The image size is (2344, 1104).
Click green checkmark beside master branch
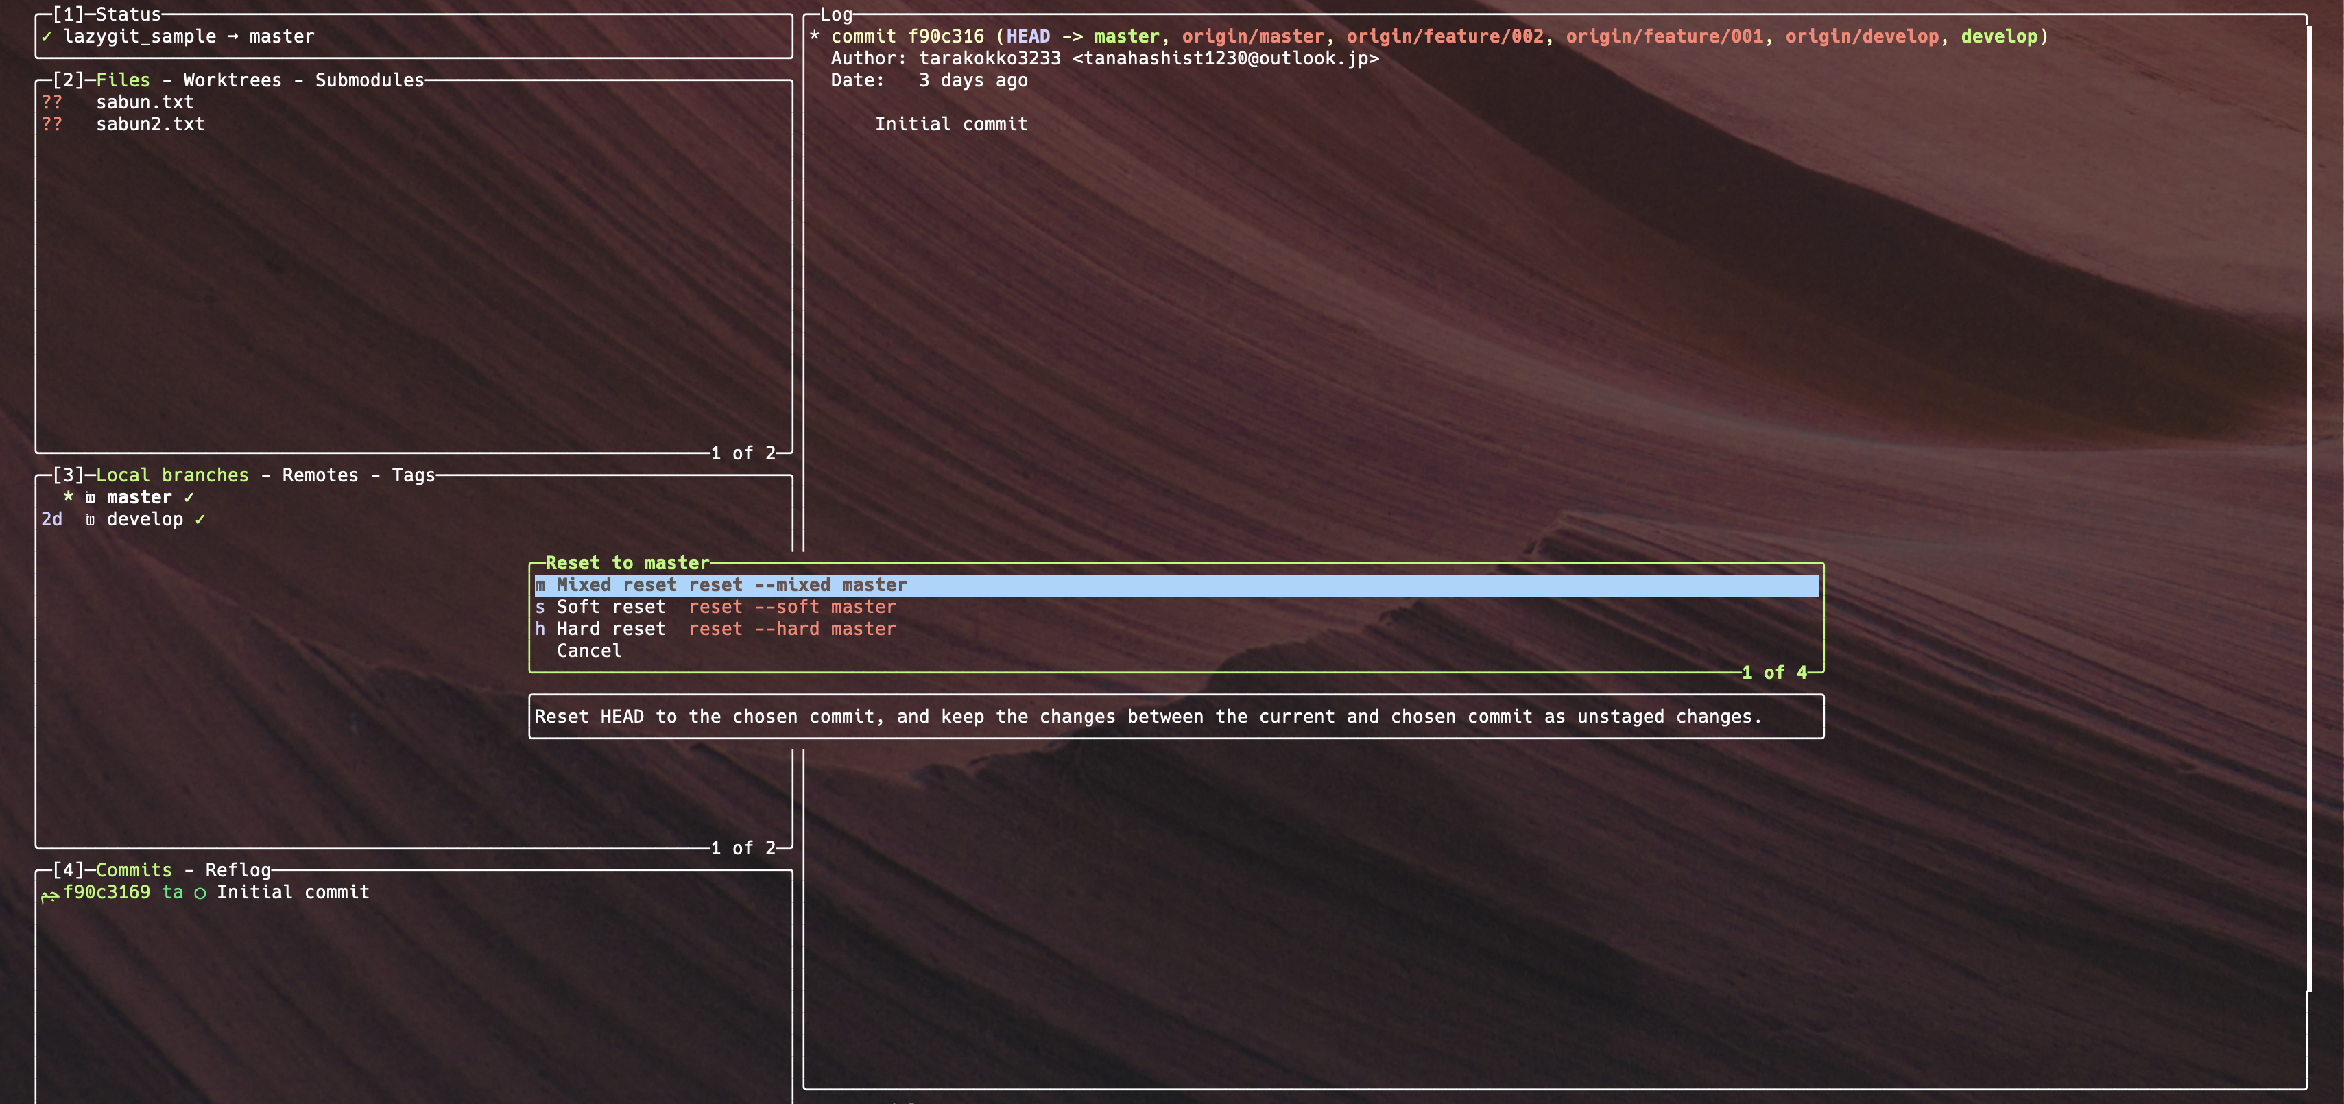189,498
